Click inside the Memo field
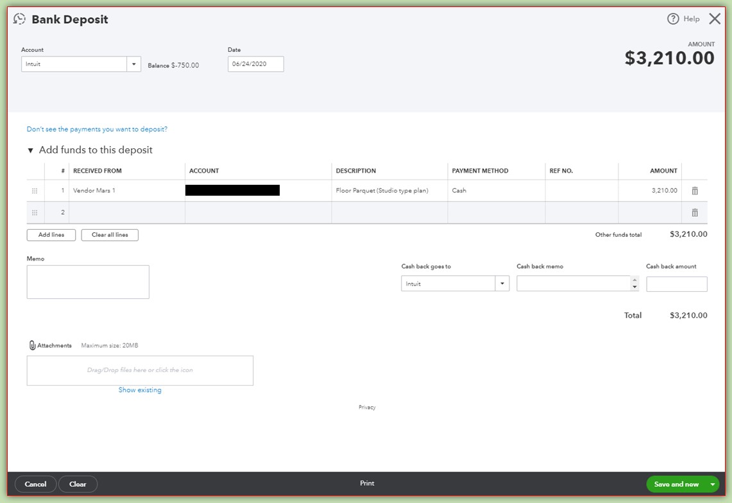732x503 pixels. 87,281
